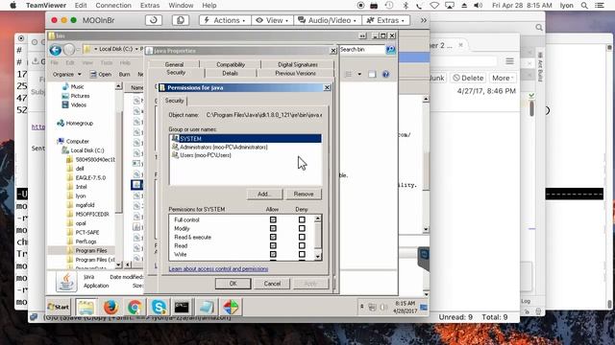Toggle Allow checkbox for Read
This screenshot has height=345, width=615.
(x=273, y=245)
